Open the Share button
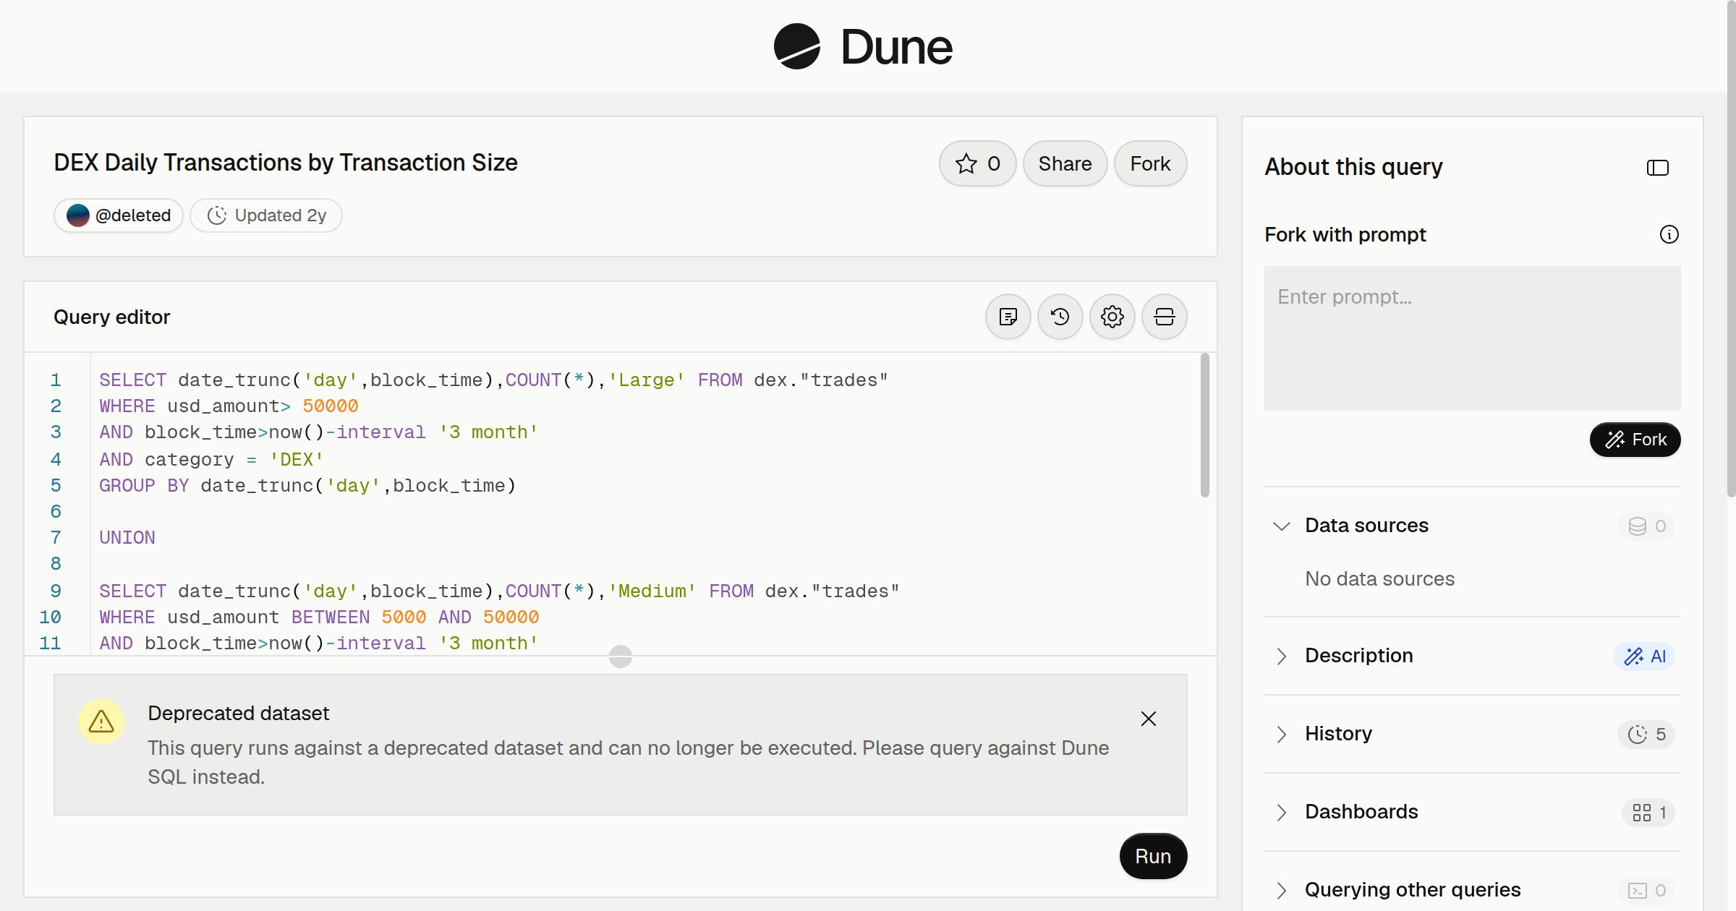Viewport: 1736px width, 911px height. [x=1065, y=163]
